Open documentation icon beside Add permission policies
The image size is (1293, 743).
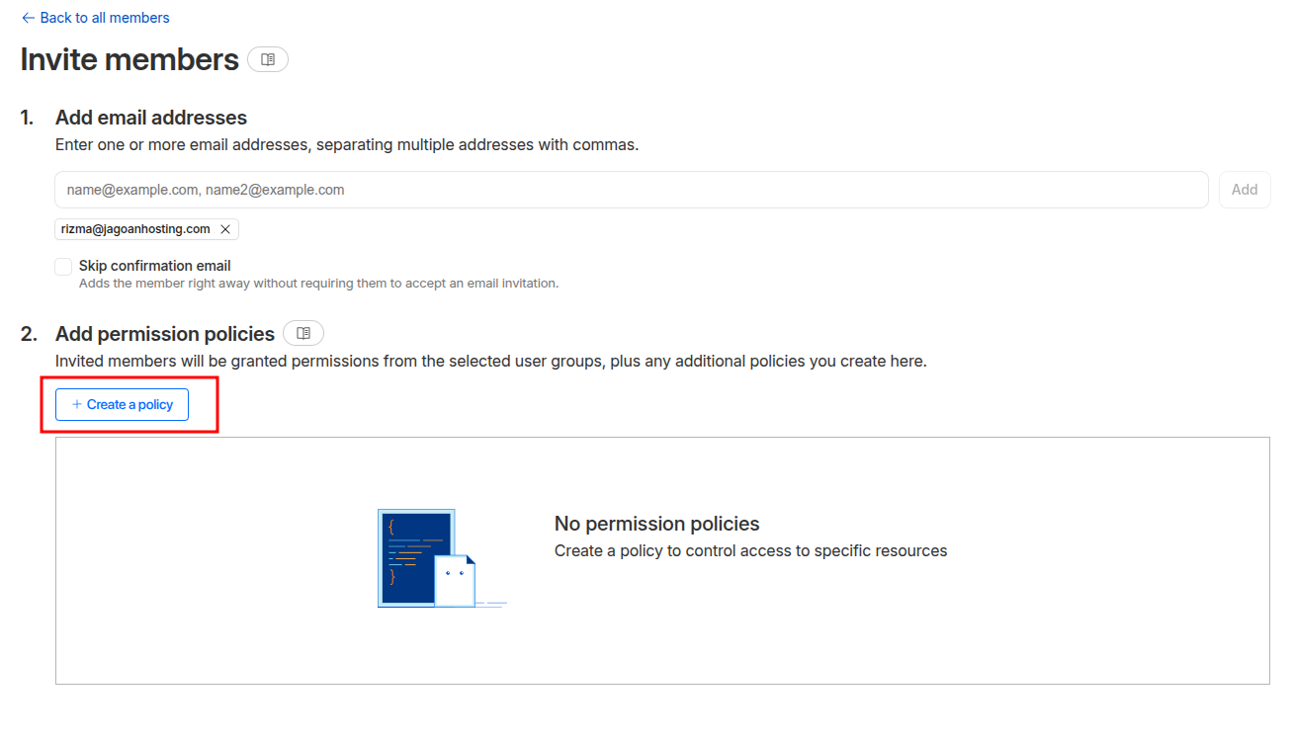click(303, 333)
